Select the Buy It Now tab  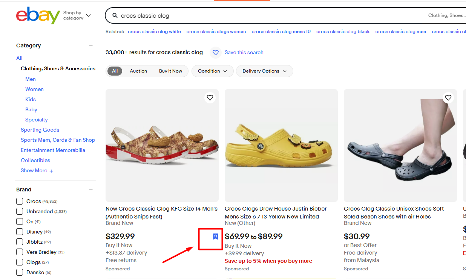pyautogui.click(x=170, y=71)
